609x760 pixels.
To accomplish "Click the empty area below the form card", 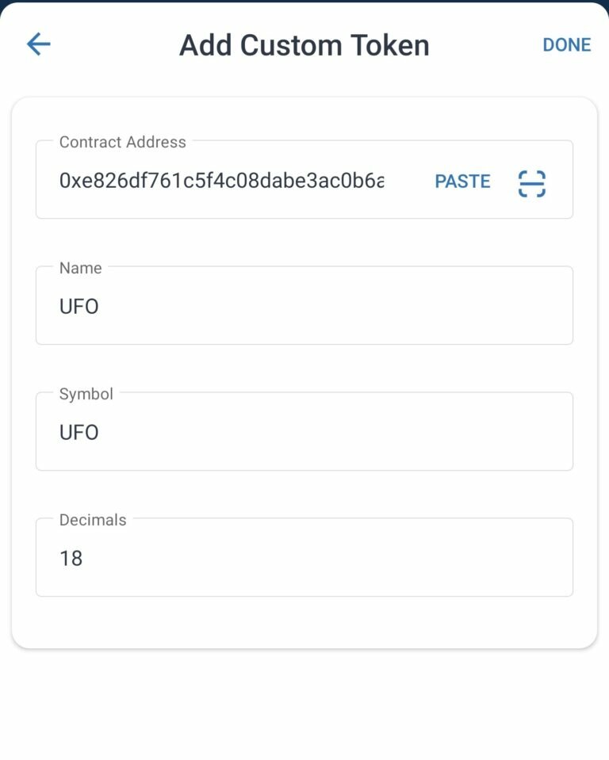I will pyautogui.click(x=304, y=705).
